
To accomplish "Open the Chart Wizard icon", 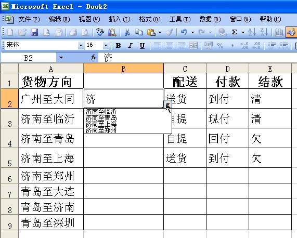I will click(279, 32).
